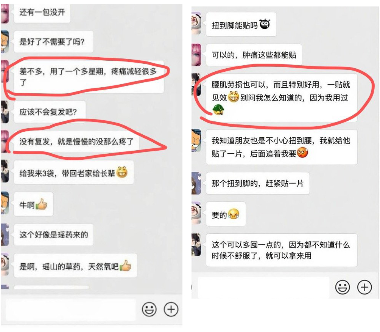Viewport: 380px width, 332px height.
Task: Select message "是好了不需要了吗?"
Action: tap(54, 41)
